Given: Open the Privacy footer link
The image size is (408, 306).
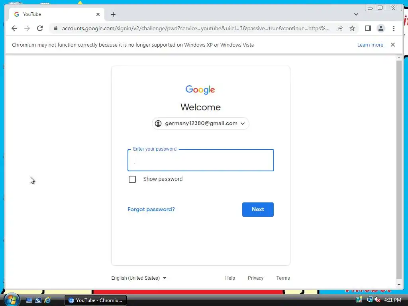Looking at the screenshot, I should coord(255,278).
